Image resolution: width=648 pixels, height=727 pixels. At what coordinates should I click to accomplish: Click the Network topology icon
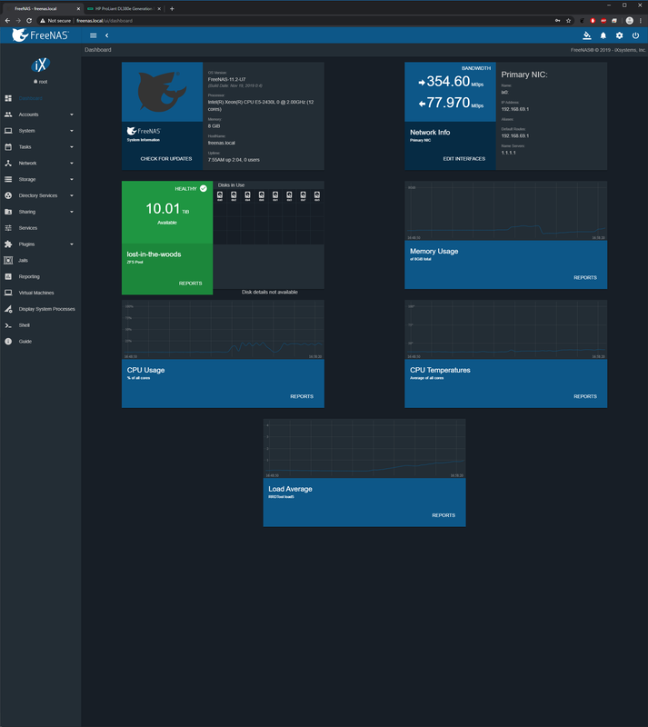pyautogui.click(x=8, y=164)
